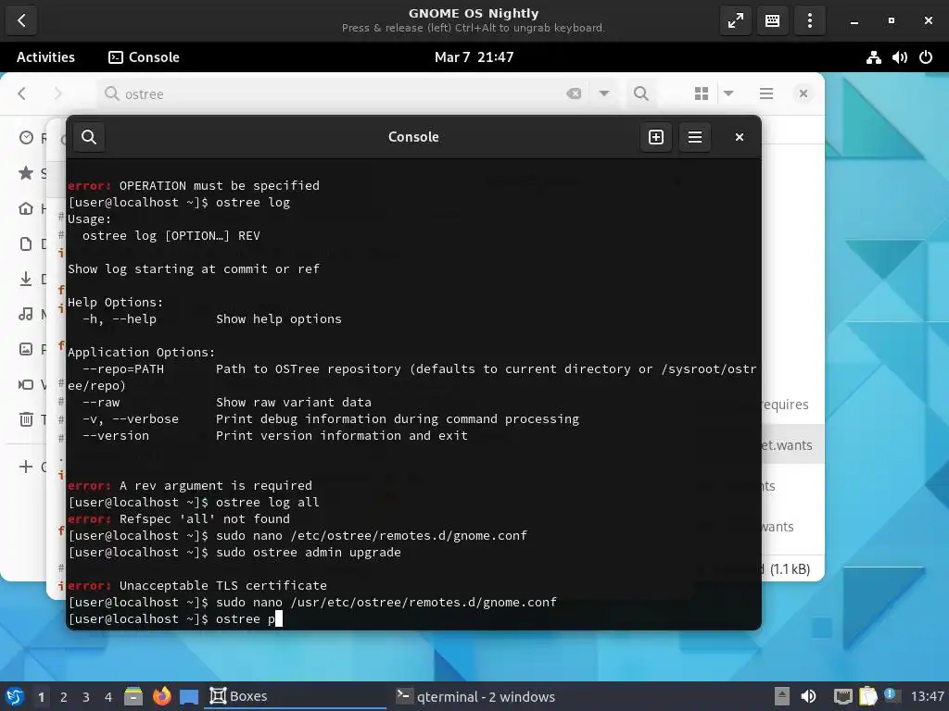
Task: Go forward in the Files window
Action: coord(57,94)
